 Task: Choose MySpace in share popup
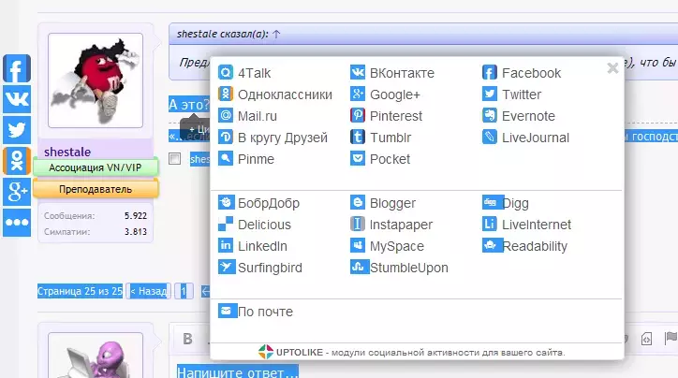pos(387,246)
